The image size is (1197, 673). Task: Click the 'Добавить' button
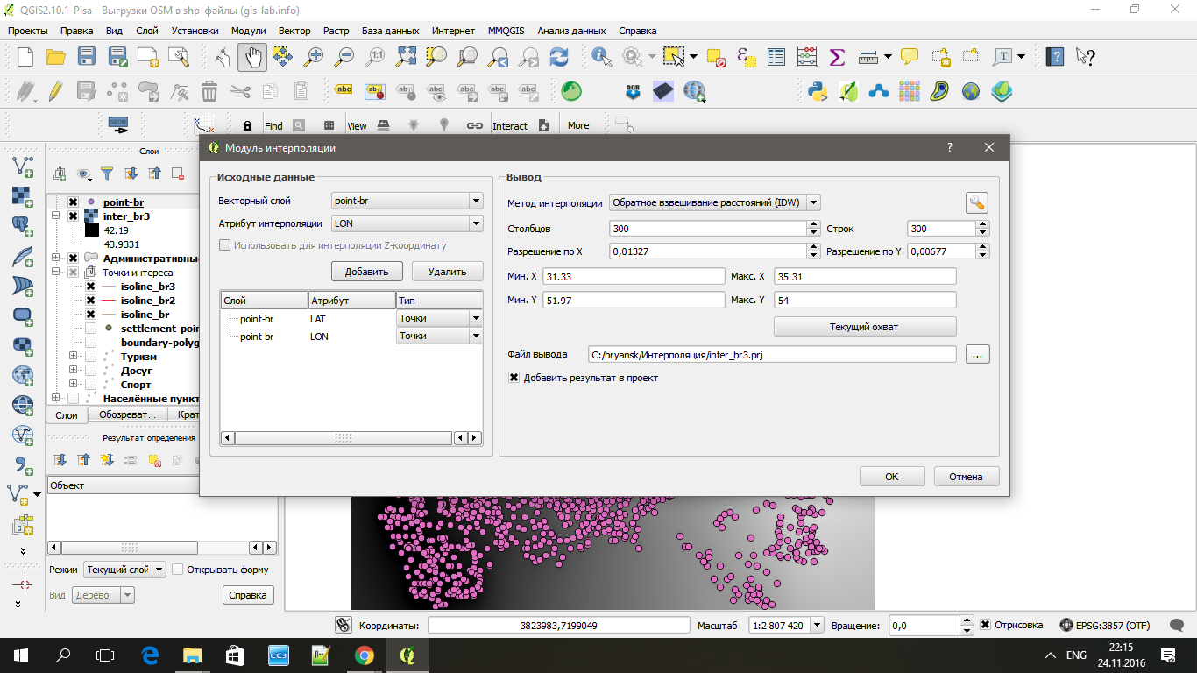[366, 272]
